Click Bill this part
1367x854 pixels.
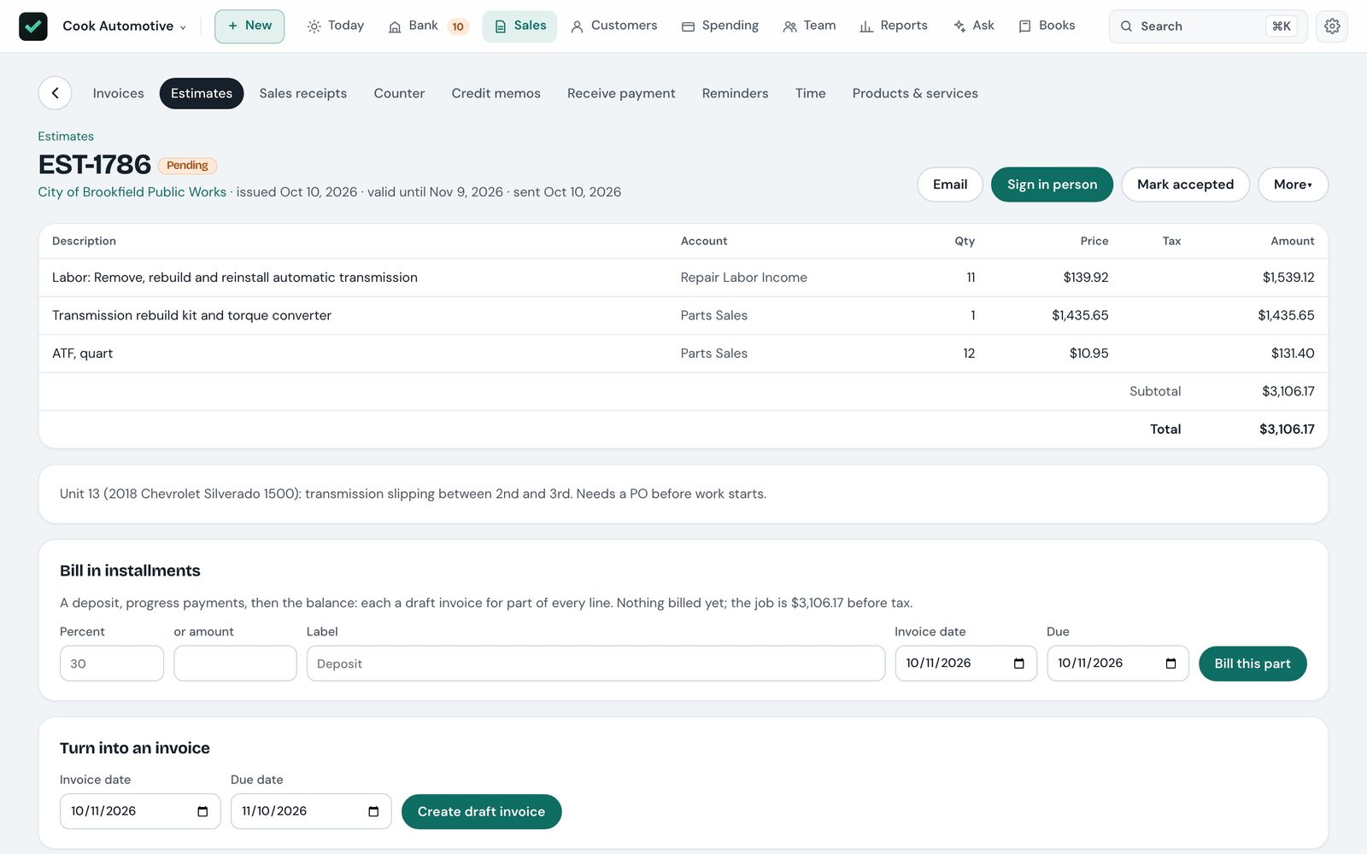pos(1253,664)
